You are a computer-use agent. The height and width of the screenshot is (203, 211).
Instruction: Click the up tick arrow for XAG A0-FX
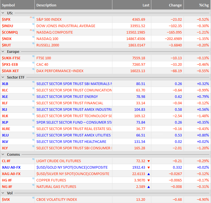(149, 174)
